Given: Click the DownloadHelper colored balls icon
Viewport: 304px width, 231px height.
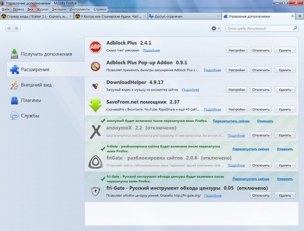Looking at the screenshot, I should point(95,86).
